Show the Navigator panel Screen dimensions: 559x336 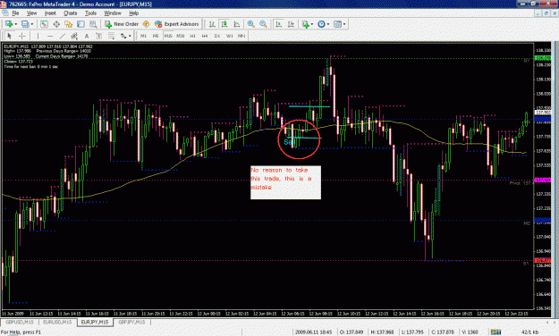69,24
